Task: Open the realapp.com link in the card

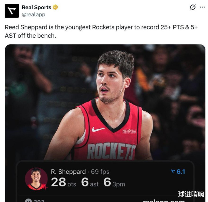Action: pos(164,201)
